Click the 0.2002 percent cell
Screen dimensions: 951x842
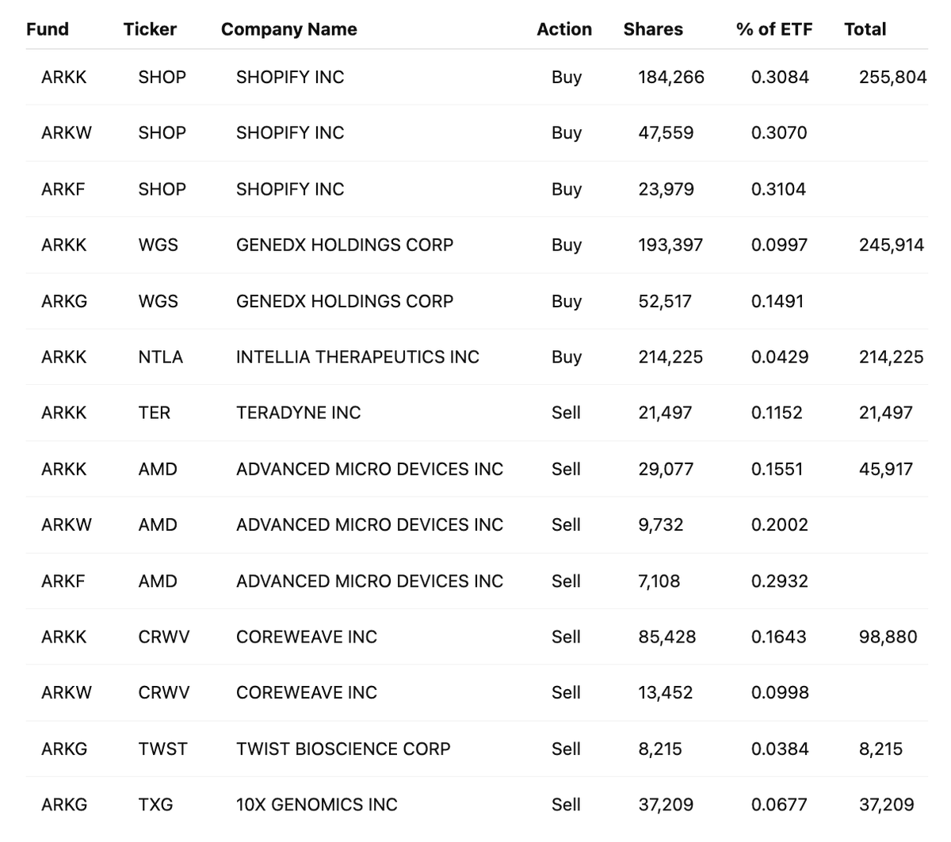click(x=780, y=524)
